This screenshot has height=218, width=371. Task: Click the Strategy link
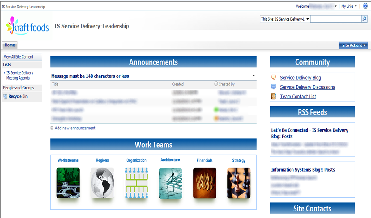[239, 160]
